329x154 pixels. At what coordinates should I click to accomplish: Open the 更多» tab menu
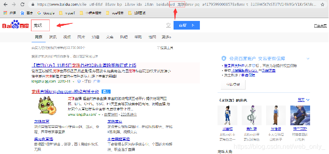[167, 37]
